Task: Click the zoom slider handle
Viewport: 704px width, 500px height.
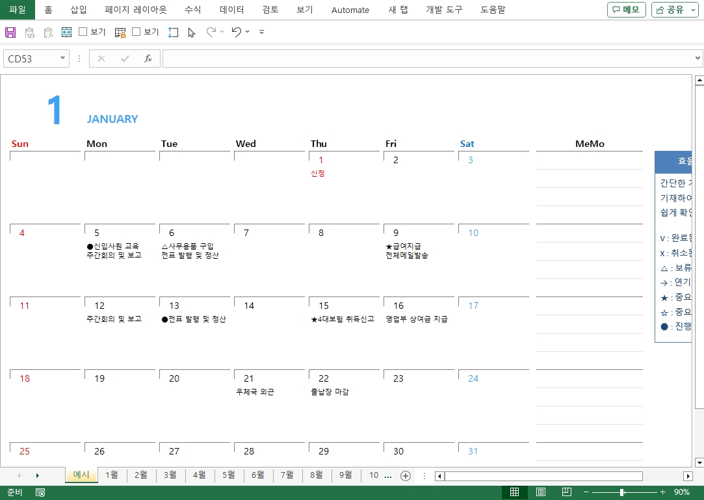Action: tap(622, 492)
